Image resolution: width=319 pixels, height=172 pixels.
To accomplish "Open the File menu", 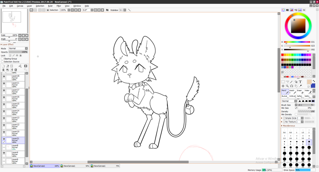I will (x=4, y=6).
